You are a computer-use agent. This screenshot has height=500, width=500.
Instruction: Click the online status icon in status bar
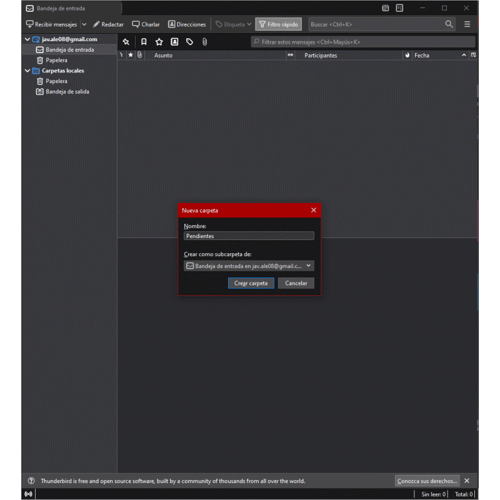(x=28, y=494)
